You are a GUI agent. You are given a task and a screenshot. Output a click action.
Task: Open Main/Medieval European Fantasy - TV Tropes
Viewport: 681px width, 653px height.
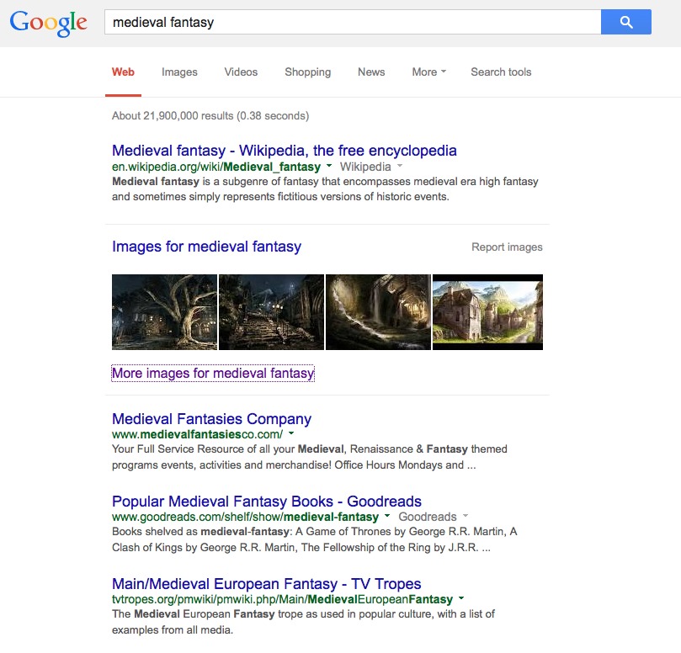(x=267, y=584)
